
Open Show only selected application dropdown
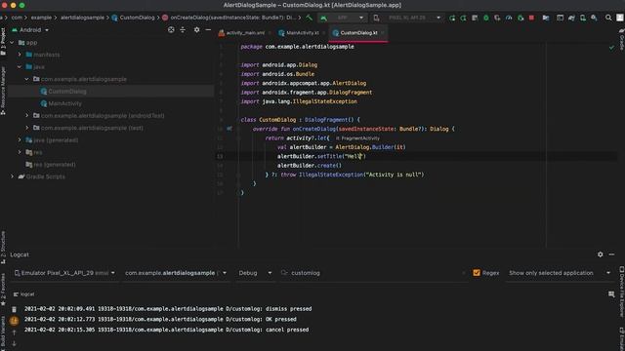[560, 273]
